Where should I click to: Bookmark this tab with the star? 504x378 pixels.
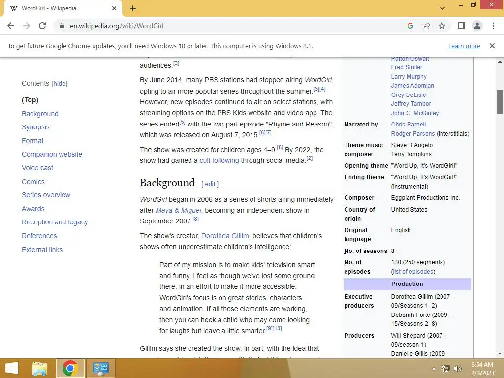[442, 26]
